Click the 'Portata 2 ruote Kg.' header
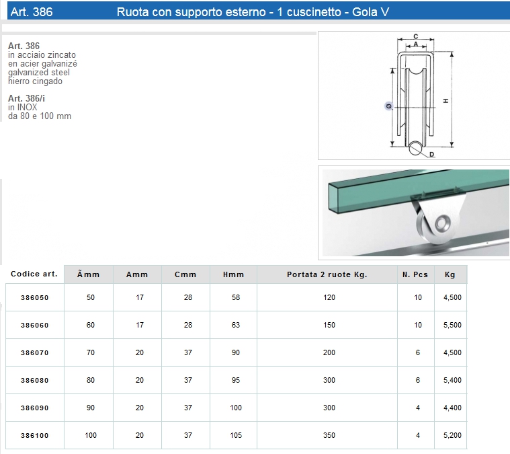The width and height of the screenshot is (510, 454). pos(327,274)
